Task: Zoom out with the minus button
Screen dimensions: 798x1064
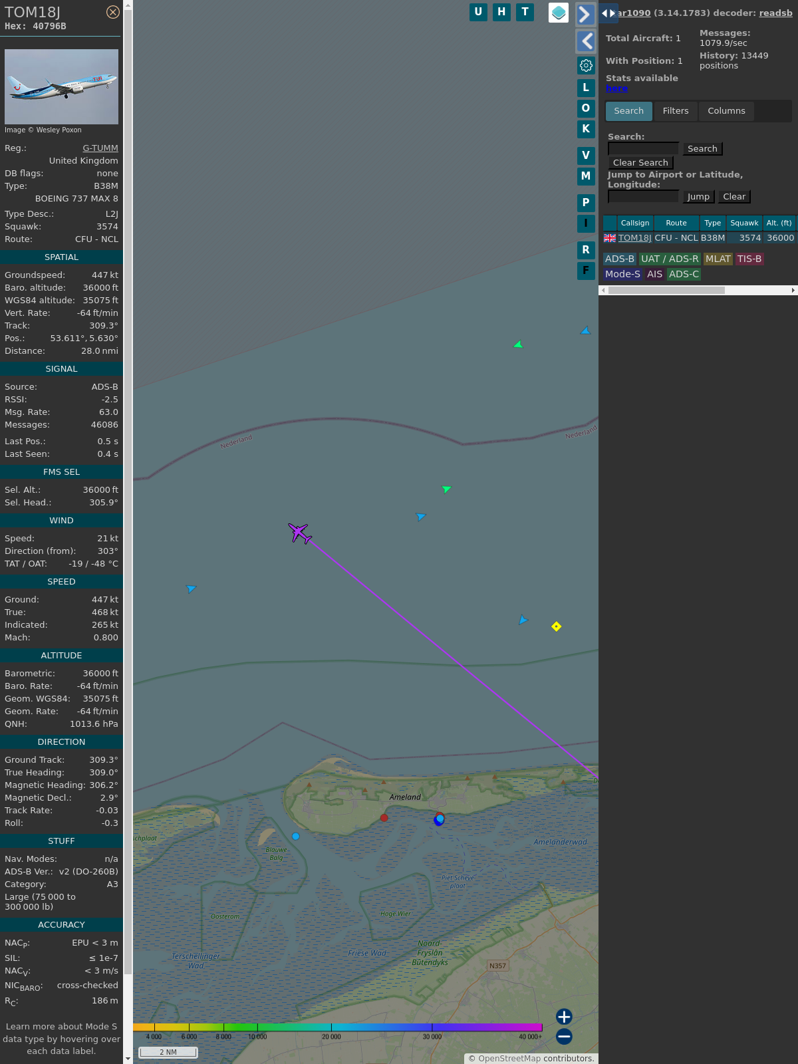Action: 564,1036
